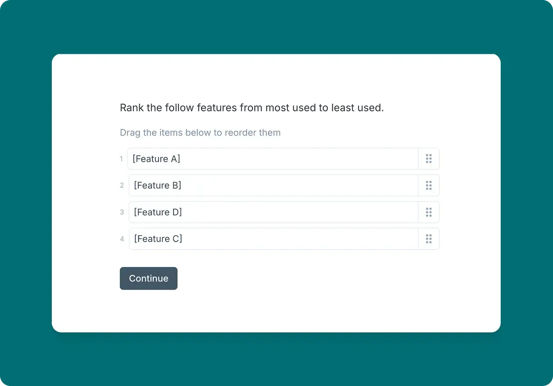Select the Feature A list item
553x386 pixels.
[273, 159]
